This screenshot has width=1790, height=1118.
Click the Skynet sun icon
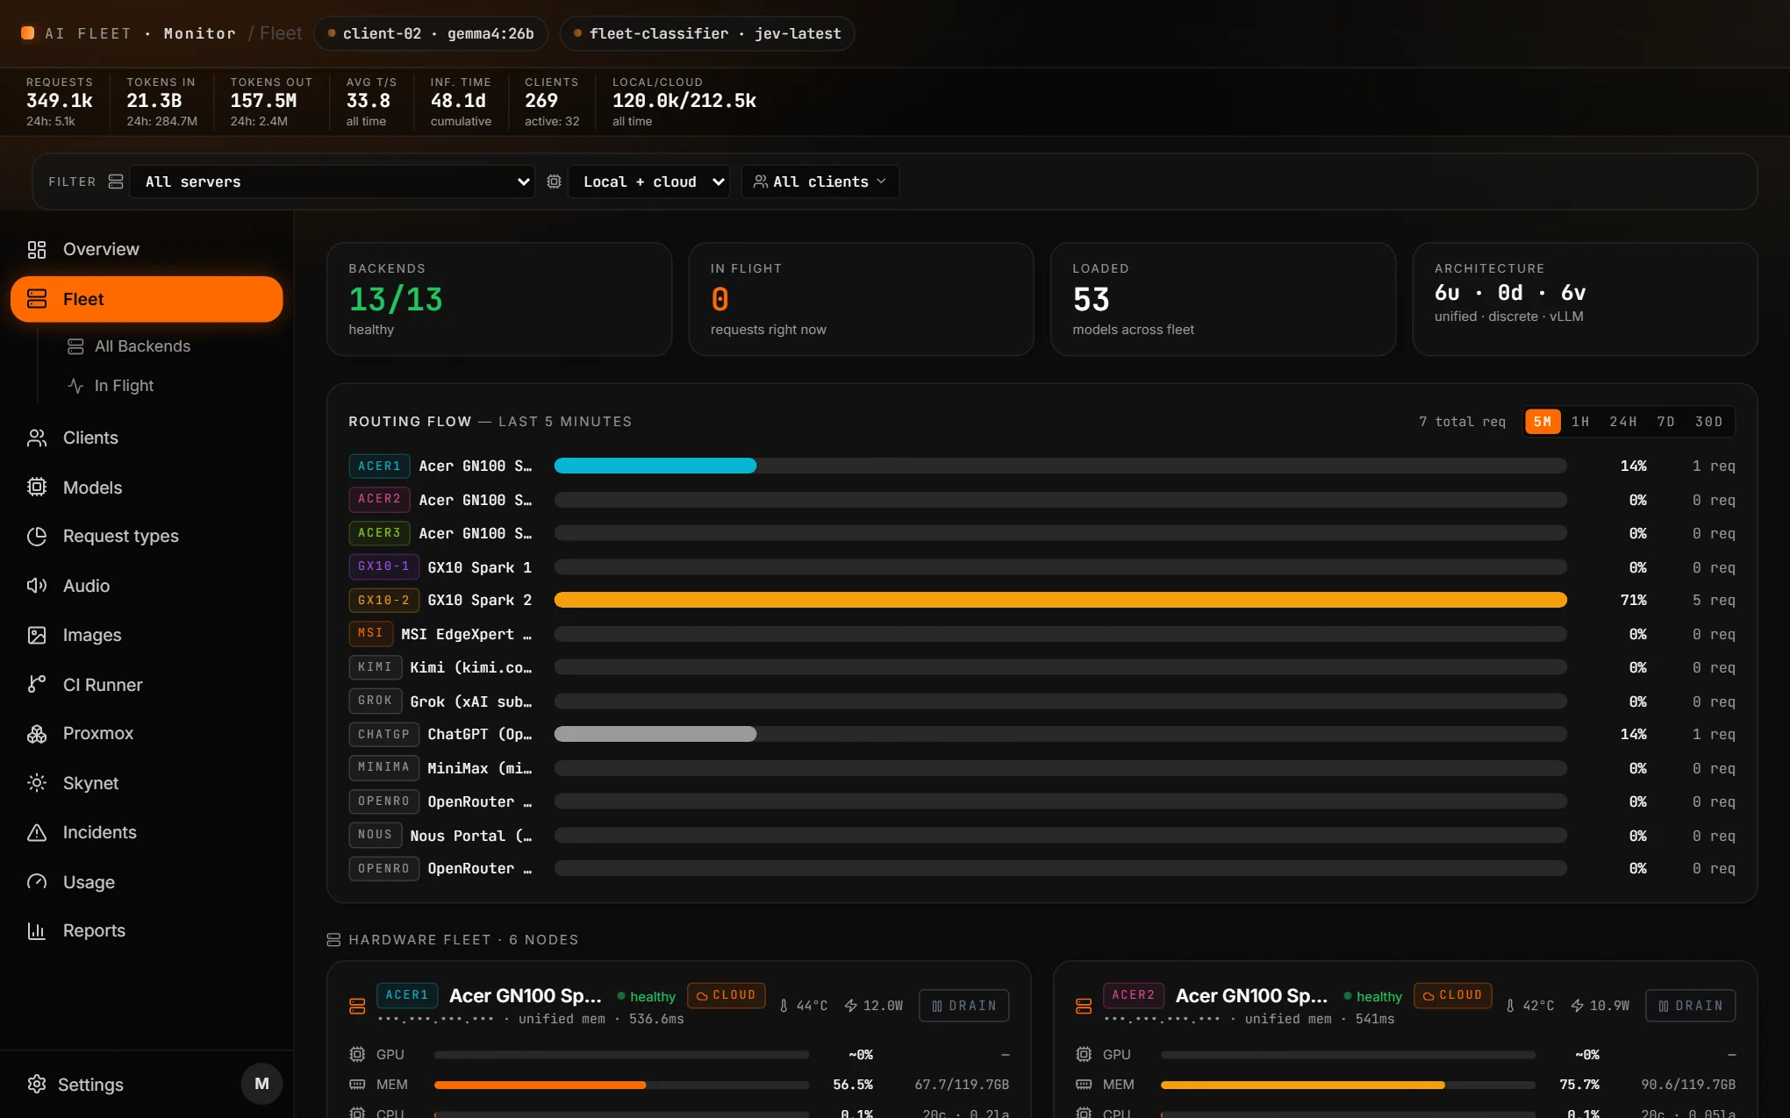(37, 783)
